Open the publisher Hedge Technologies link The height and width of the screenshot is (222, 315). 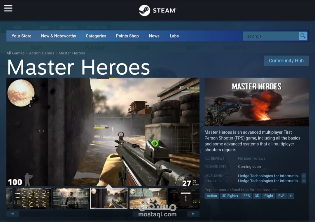pos(269,181)
